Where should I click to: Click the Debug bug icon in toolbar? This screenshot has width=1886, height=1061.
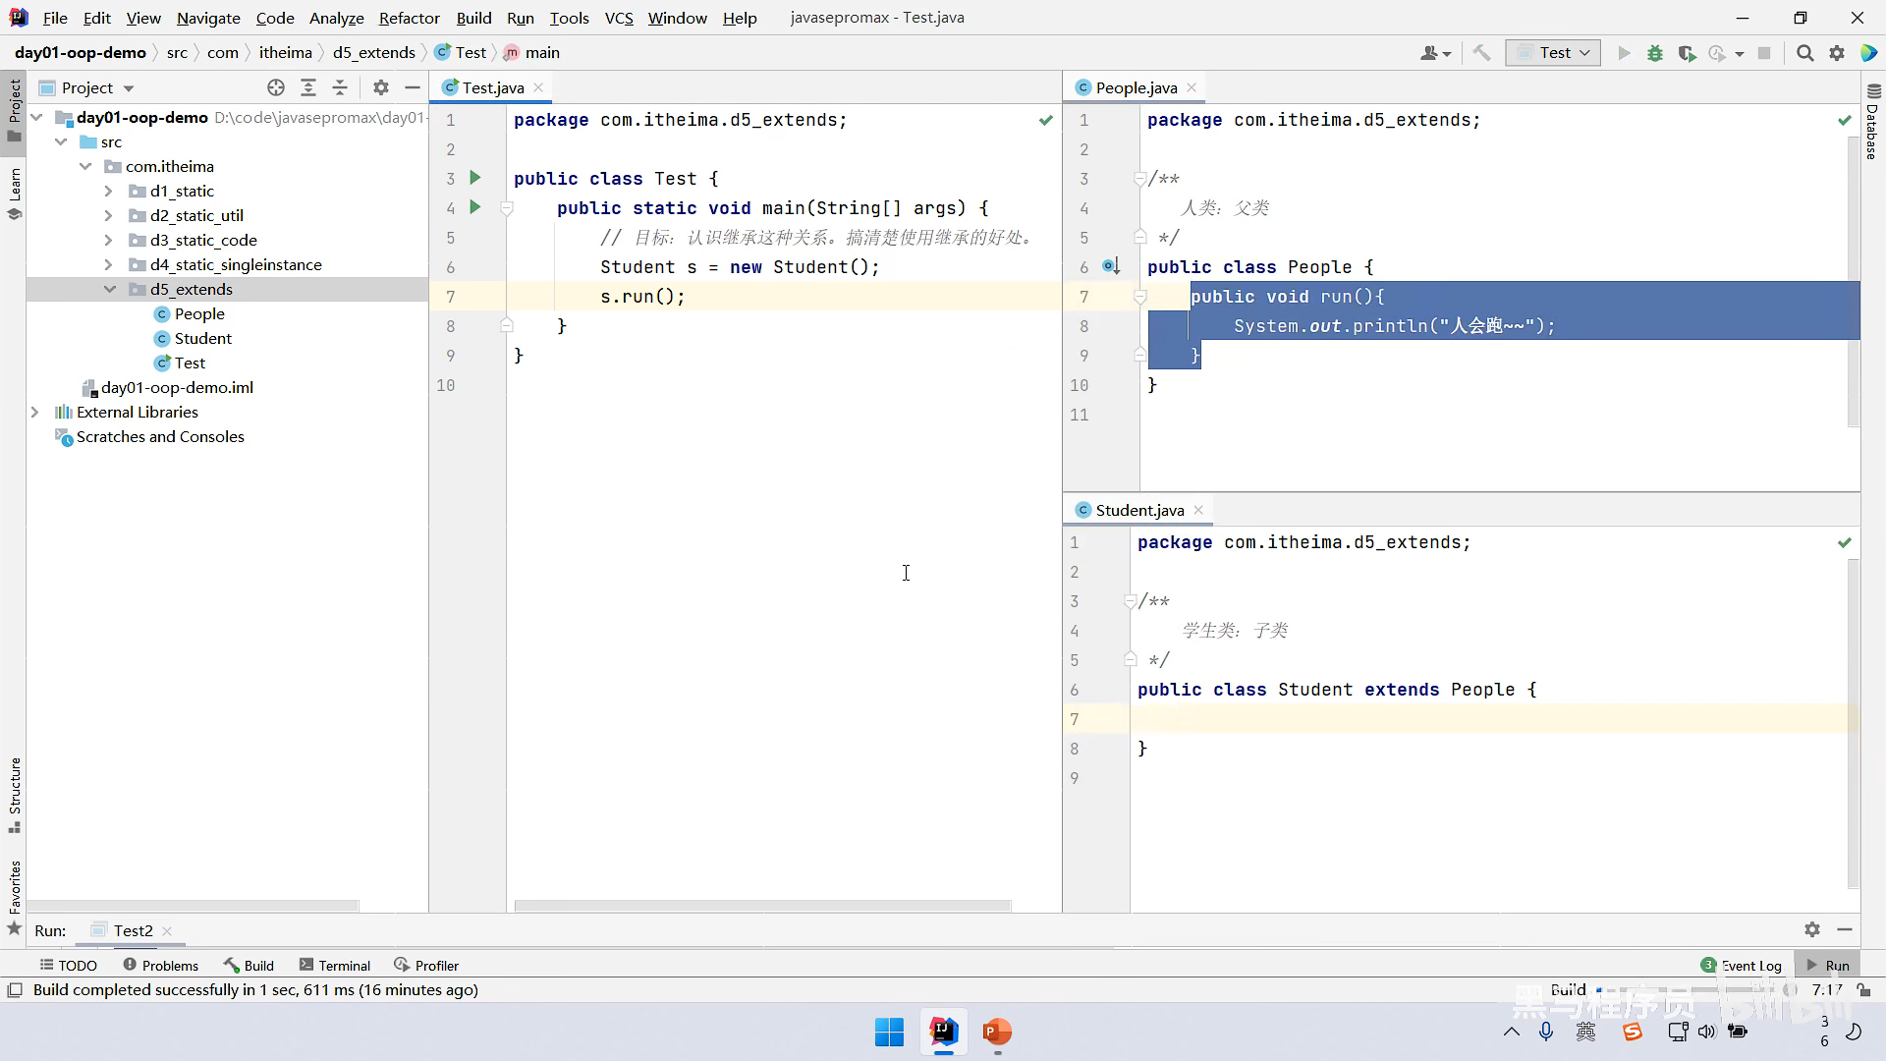1655,53
